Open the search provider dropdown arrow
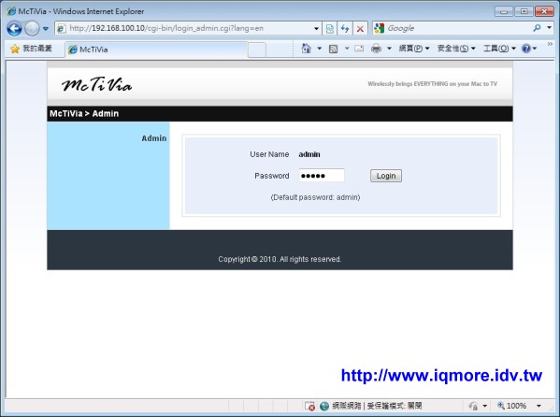Image resolution: width=560 pixels, height=417 pixels. [x=550, y=28]
